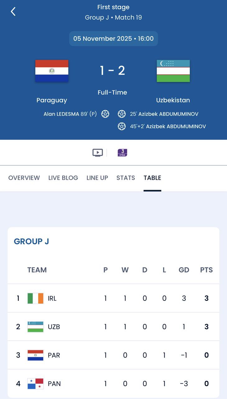Tap the ball icon for the 25' goal
The image size is (227, 399).
[x=122, y=114]
